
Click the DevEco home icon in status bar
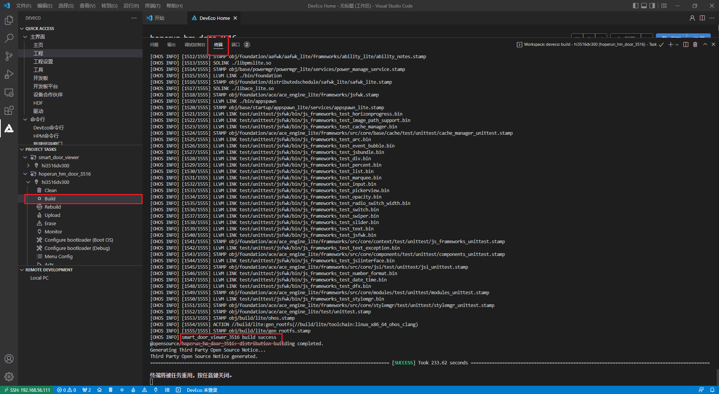[x=99, y=390]
